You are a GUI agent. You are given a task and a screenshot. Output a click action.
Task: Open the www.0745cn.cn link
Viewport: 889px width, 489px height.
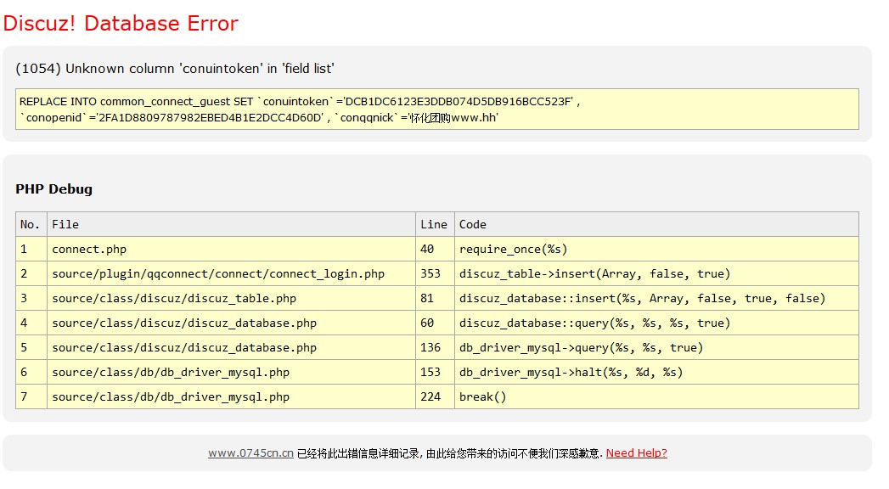point(250,452)
